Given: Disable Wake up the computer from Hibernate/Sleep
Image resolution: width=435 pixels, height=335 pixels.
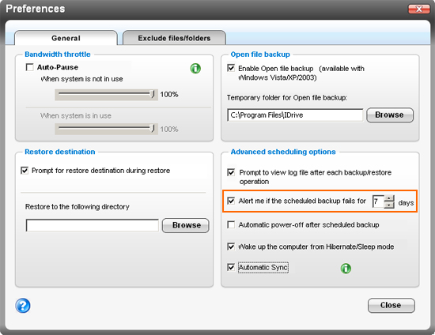Looking at the screenshot, I should (231, 247).
